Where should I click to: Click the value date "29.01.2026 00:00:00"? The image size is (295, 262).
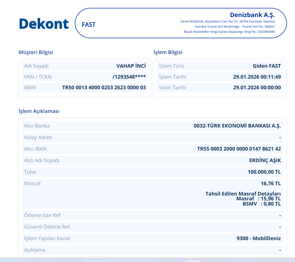257,87
